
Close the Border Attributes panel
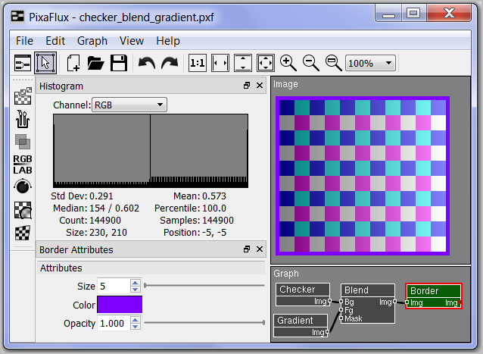[x=260, y=249]
